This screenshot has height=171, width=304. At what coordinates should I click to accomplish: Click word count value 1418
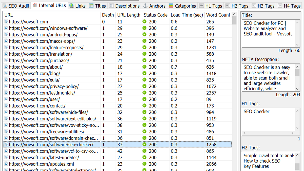tap(211, 73)
